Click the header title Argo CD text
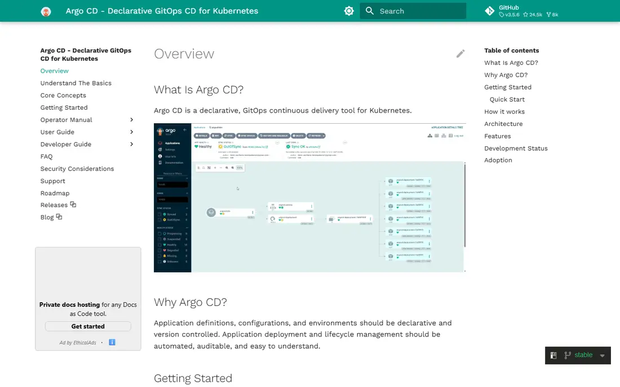 pyautogui.click(x=162, y=11)
